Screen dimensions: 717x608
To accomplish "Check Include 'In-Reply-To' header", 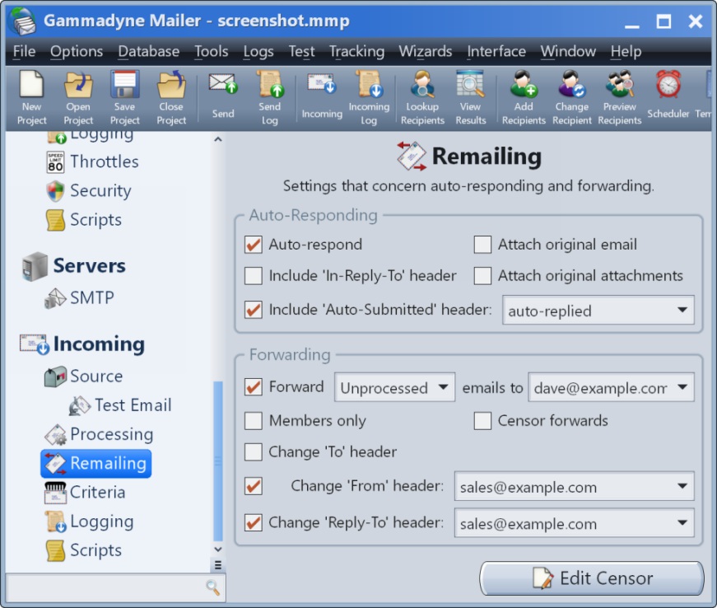I will click(x=254, y=276).
